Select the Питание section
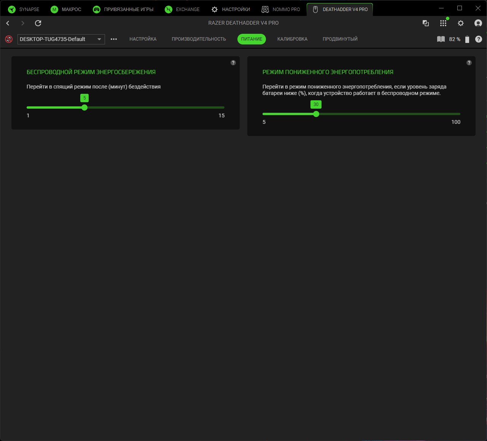Screen dimensions: 487x441 pos(251,39)
